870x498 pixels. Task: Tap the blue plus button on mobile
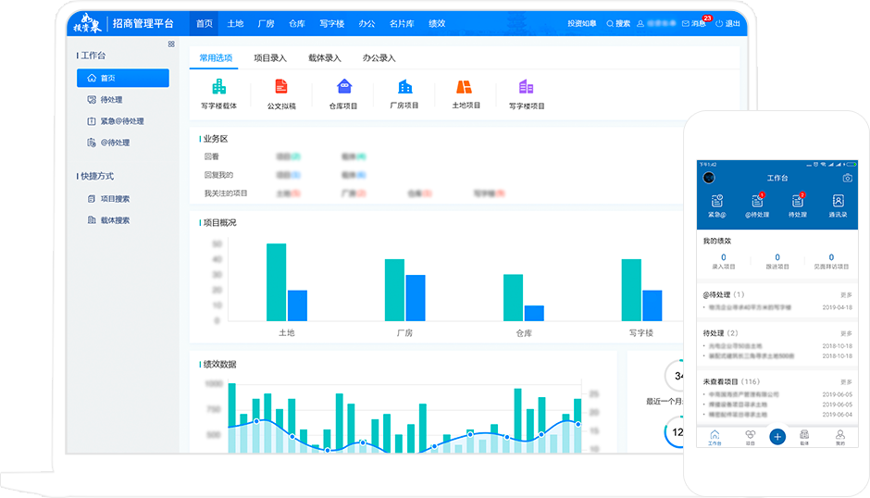[x=777, y=436]
